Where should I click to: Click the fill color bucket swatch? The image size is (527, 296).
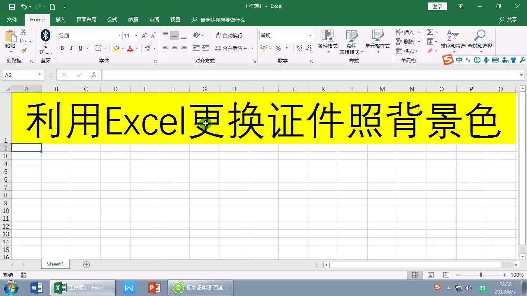point(117,48)
